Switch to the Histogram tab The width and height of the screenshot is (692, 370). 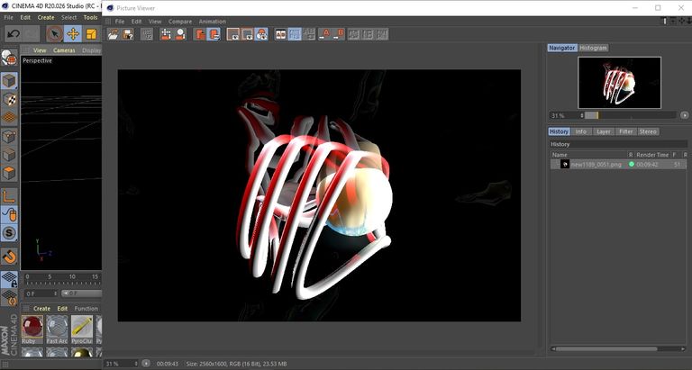coord(593,48)
